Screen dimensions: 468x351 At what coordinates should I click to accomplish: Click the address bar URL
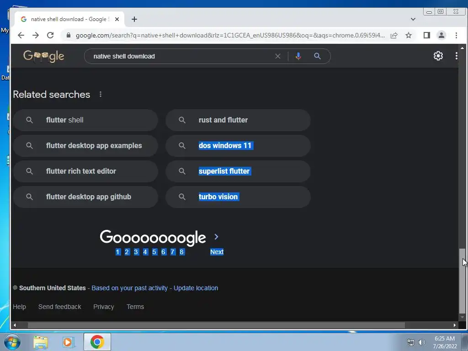click(230, 35)
